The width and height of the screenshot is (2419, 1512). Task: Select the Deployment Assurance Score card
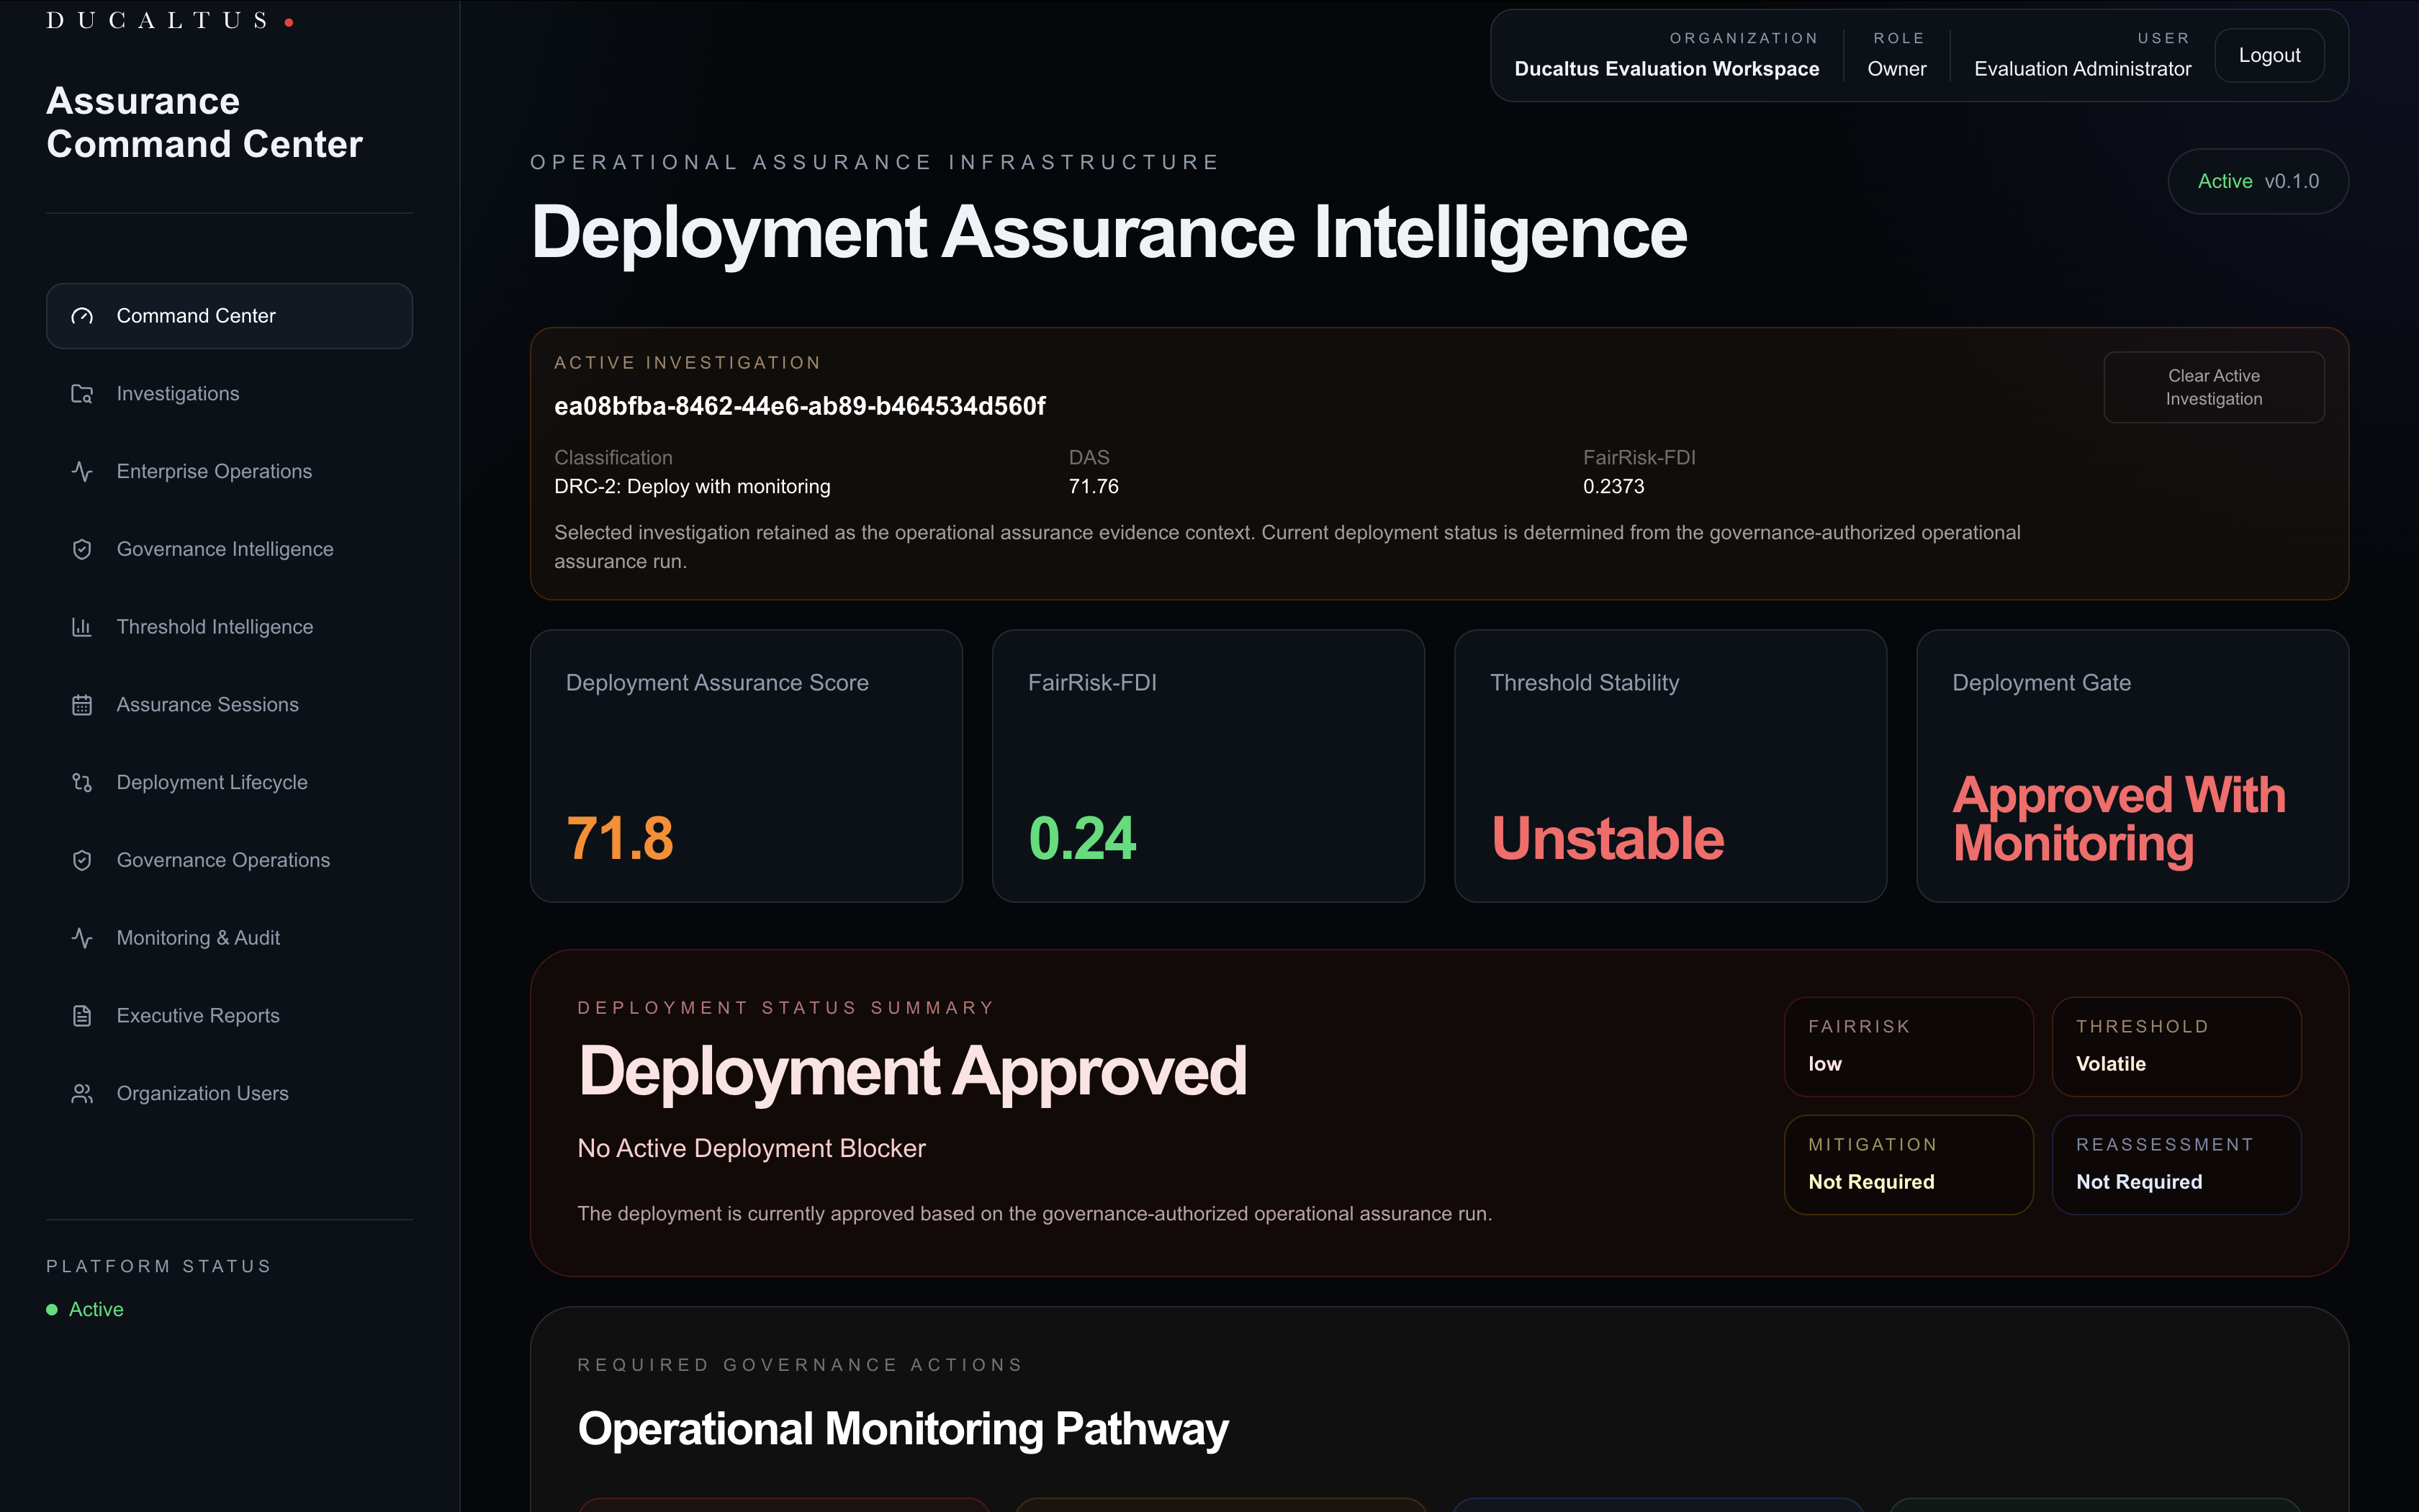click(746, 766)
